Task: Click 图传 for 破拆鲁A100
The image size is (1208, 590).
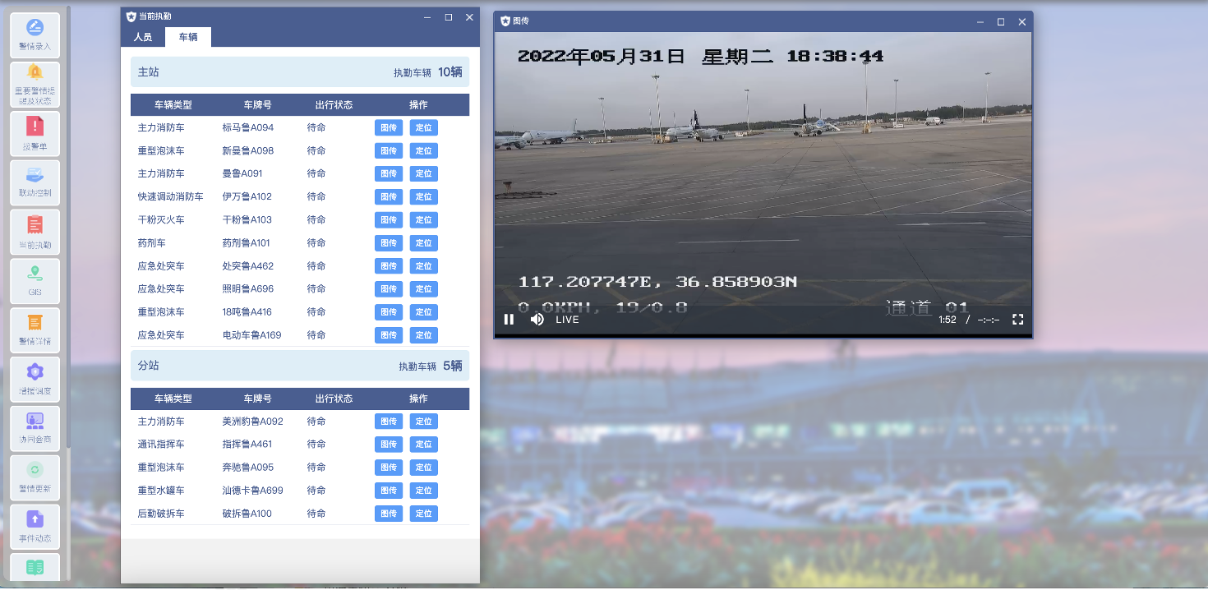Action: [x=389, y=514]
